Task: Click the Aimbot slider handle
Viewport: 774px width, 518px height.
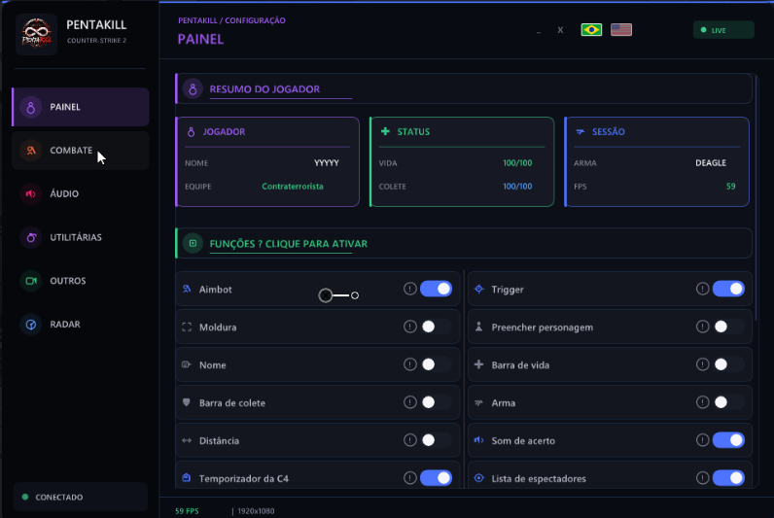Action: (x=326, y=295)
